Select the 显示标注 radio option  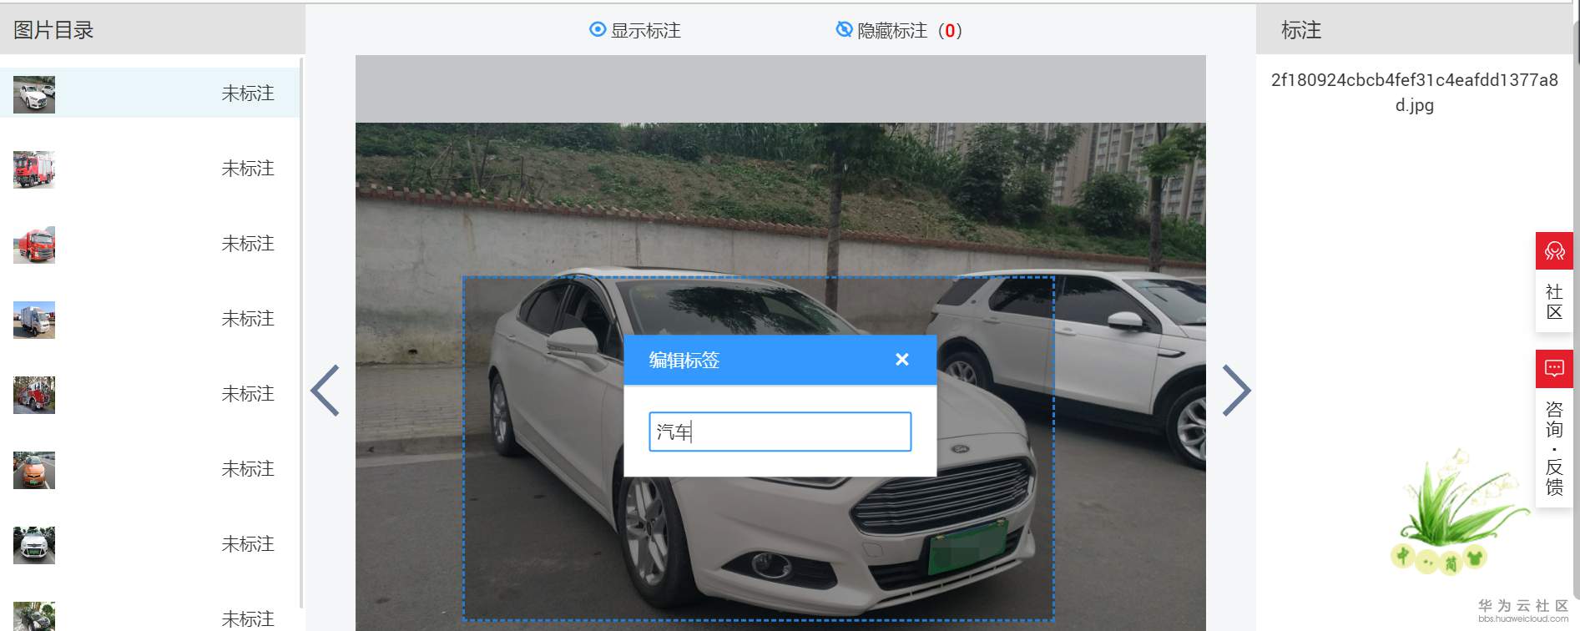tap(635, 30)
